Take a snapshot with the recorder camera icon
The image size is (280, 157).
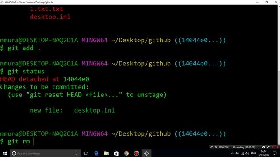(x=263, y=147)
